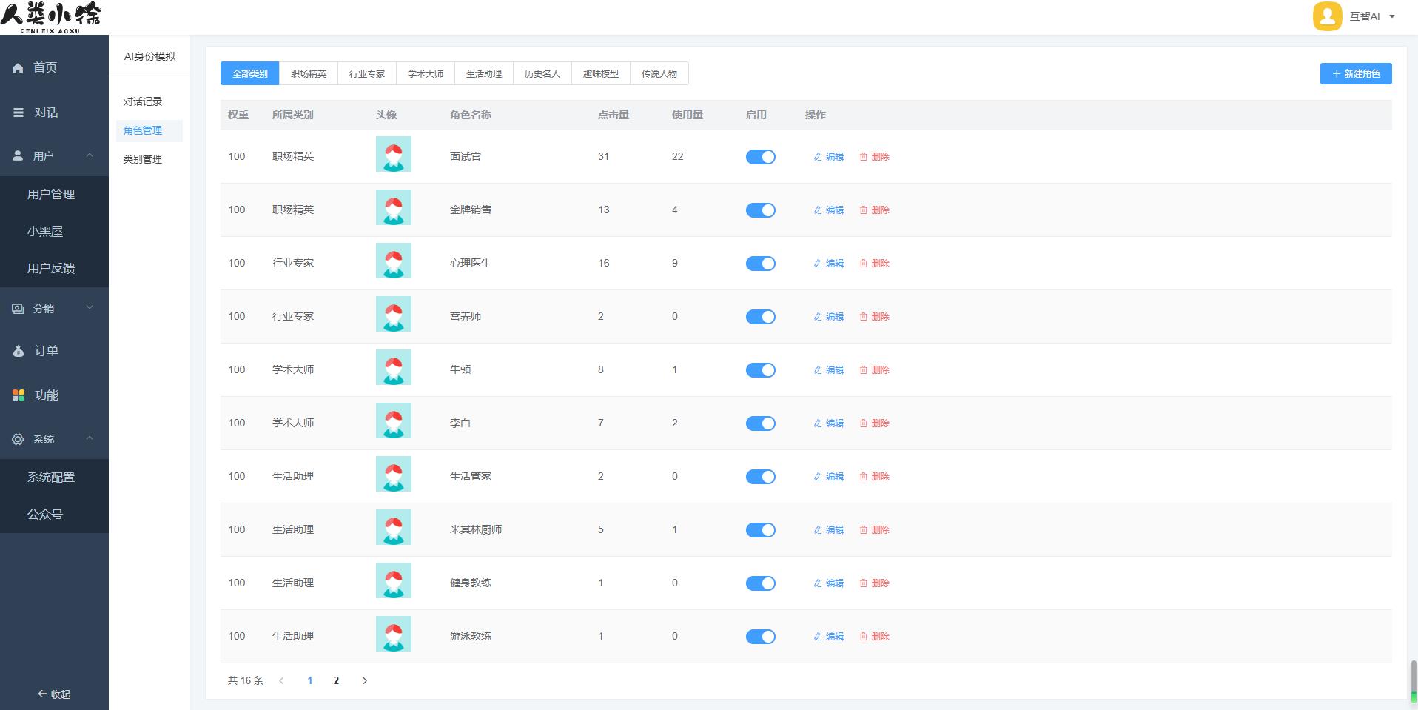Select the 全部类别 tab
Image resolution: width=1418 pixels, height=710 pixels.
250,74
